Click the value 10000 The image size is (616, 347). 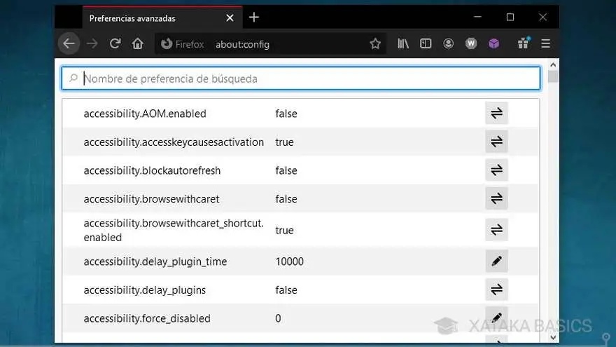click(290, 261)
